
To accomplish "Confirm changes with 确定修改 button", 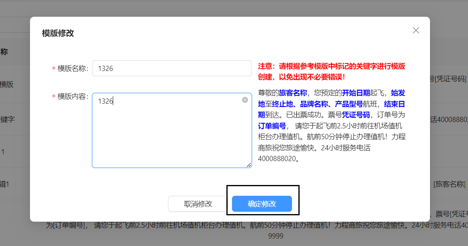I will point(262,204).
